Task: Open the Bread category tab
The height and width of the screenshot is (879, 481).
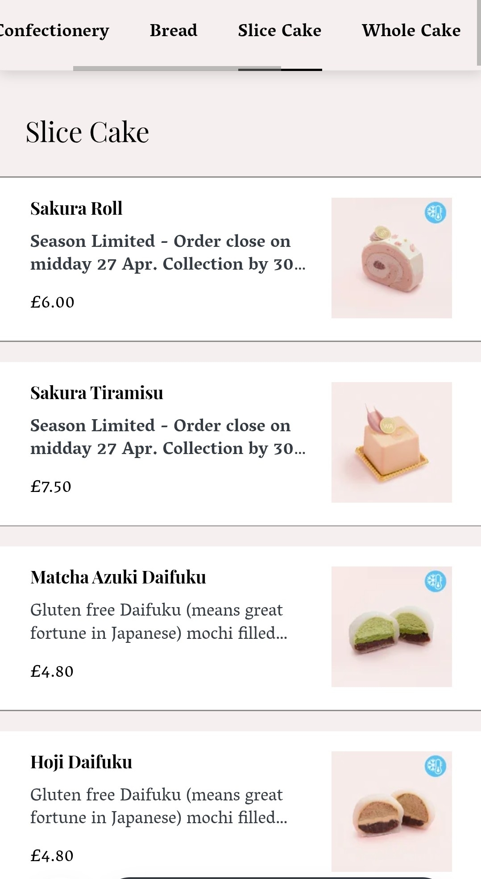Action: (174, 31)
